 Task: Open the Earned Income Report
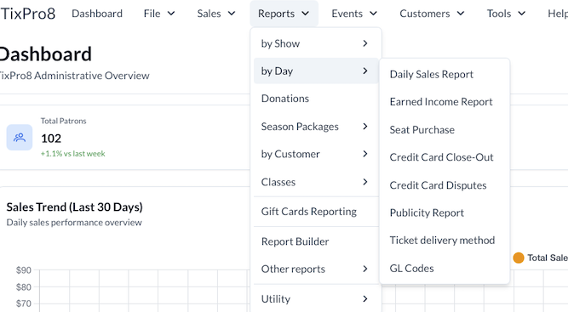[x=445, y=102]
